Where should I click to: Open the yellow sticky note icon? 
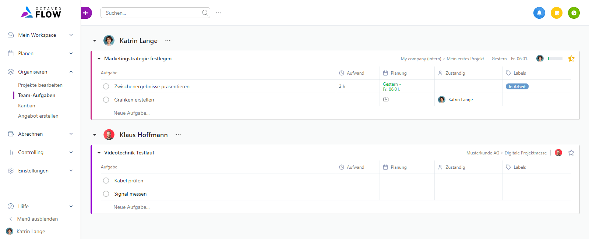pos(556,13)
